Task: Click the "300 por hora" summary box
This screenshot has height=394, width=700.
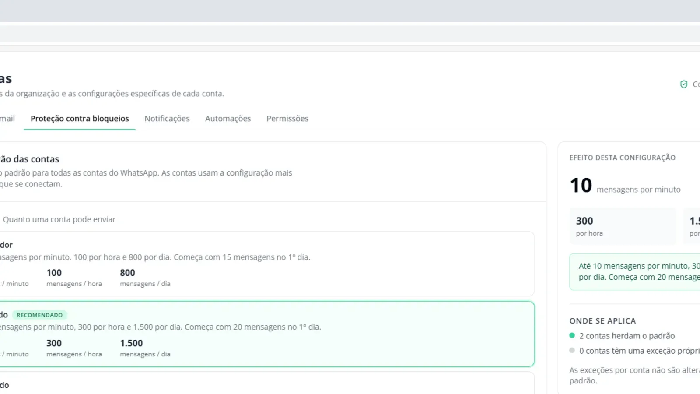Action: [x=623, y=226]
